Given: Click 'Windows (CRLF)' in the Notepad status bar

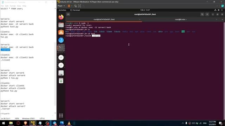Looking at the screenshot, I should click(28, 119).
